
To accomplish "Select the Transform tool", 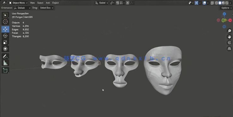I will 5,49.
